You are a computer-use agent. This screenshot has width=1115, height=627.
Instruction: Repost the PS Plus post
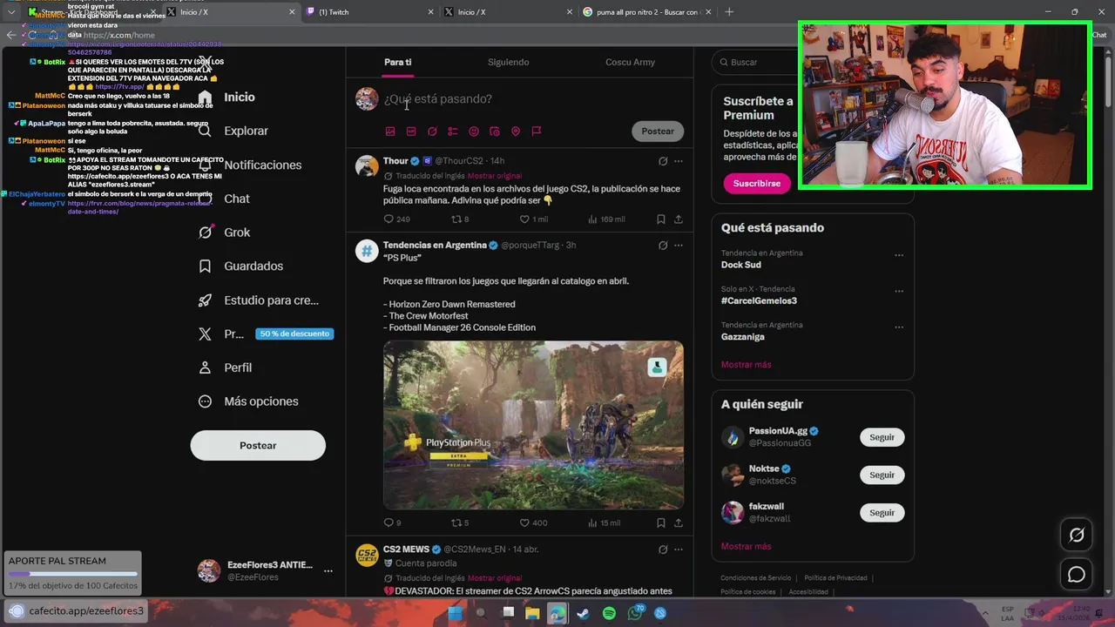[x=460, y=522]
